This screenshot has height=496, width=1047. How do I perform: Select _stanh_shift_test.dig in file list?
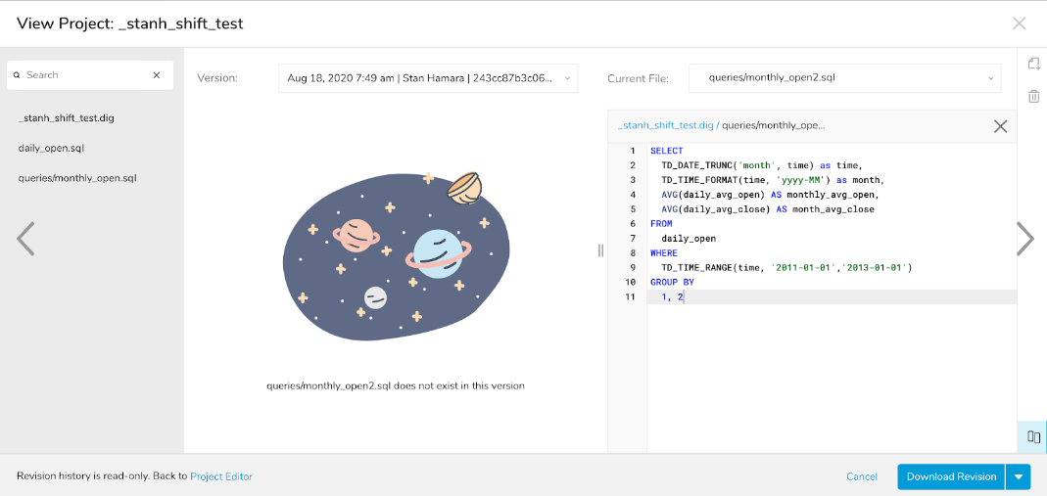pos(67,118)
